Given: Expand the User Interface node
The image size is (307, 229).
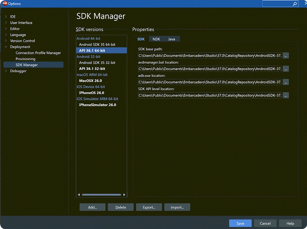Looking at the screenshot, I should 6,23.
